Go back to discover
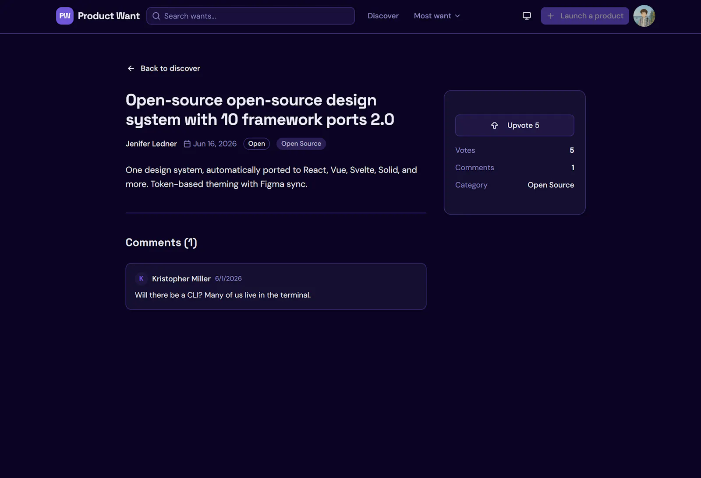This screenshot has width=701, height=478. (163, 68)
